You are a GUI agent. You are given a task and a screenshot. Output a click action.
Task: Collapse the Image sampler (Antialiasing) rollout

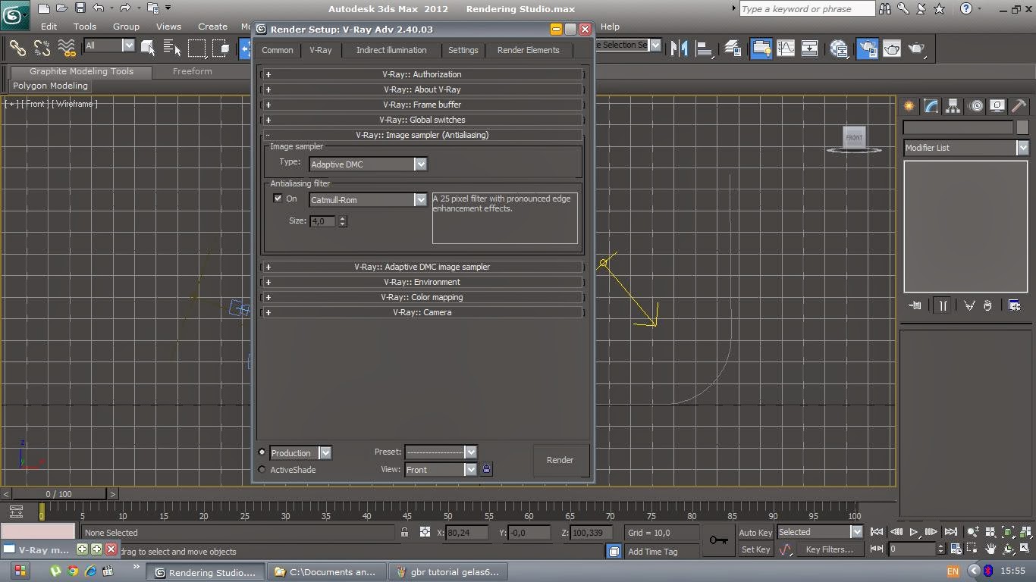tap(422, 135)
